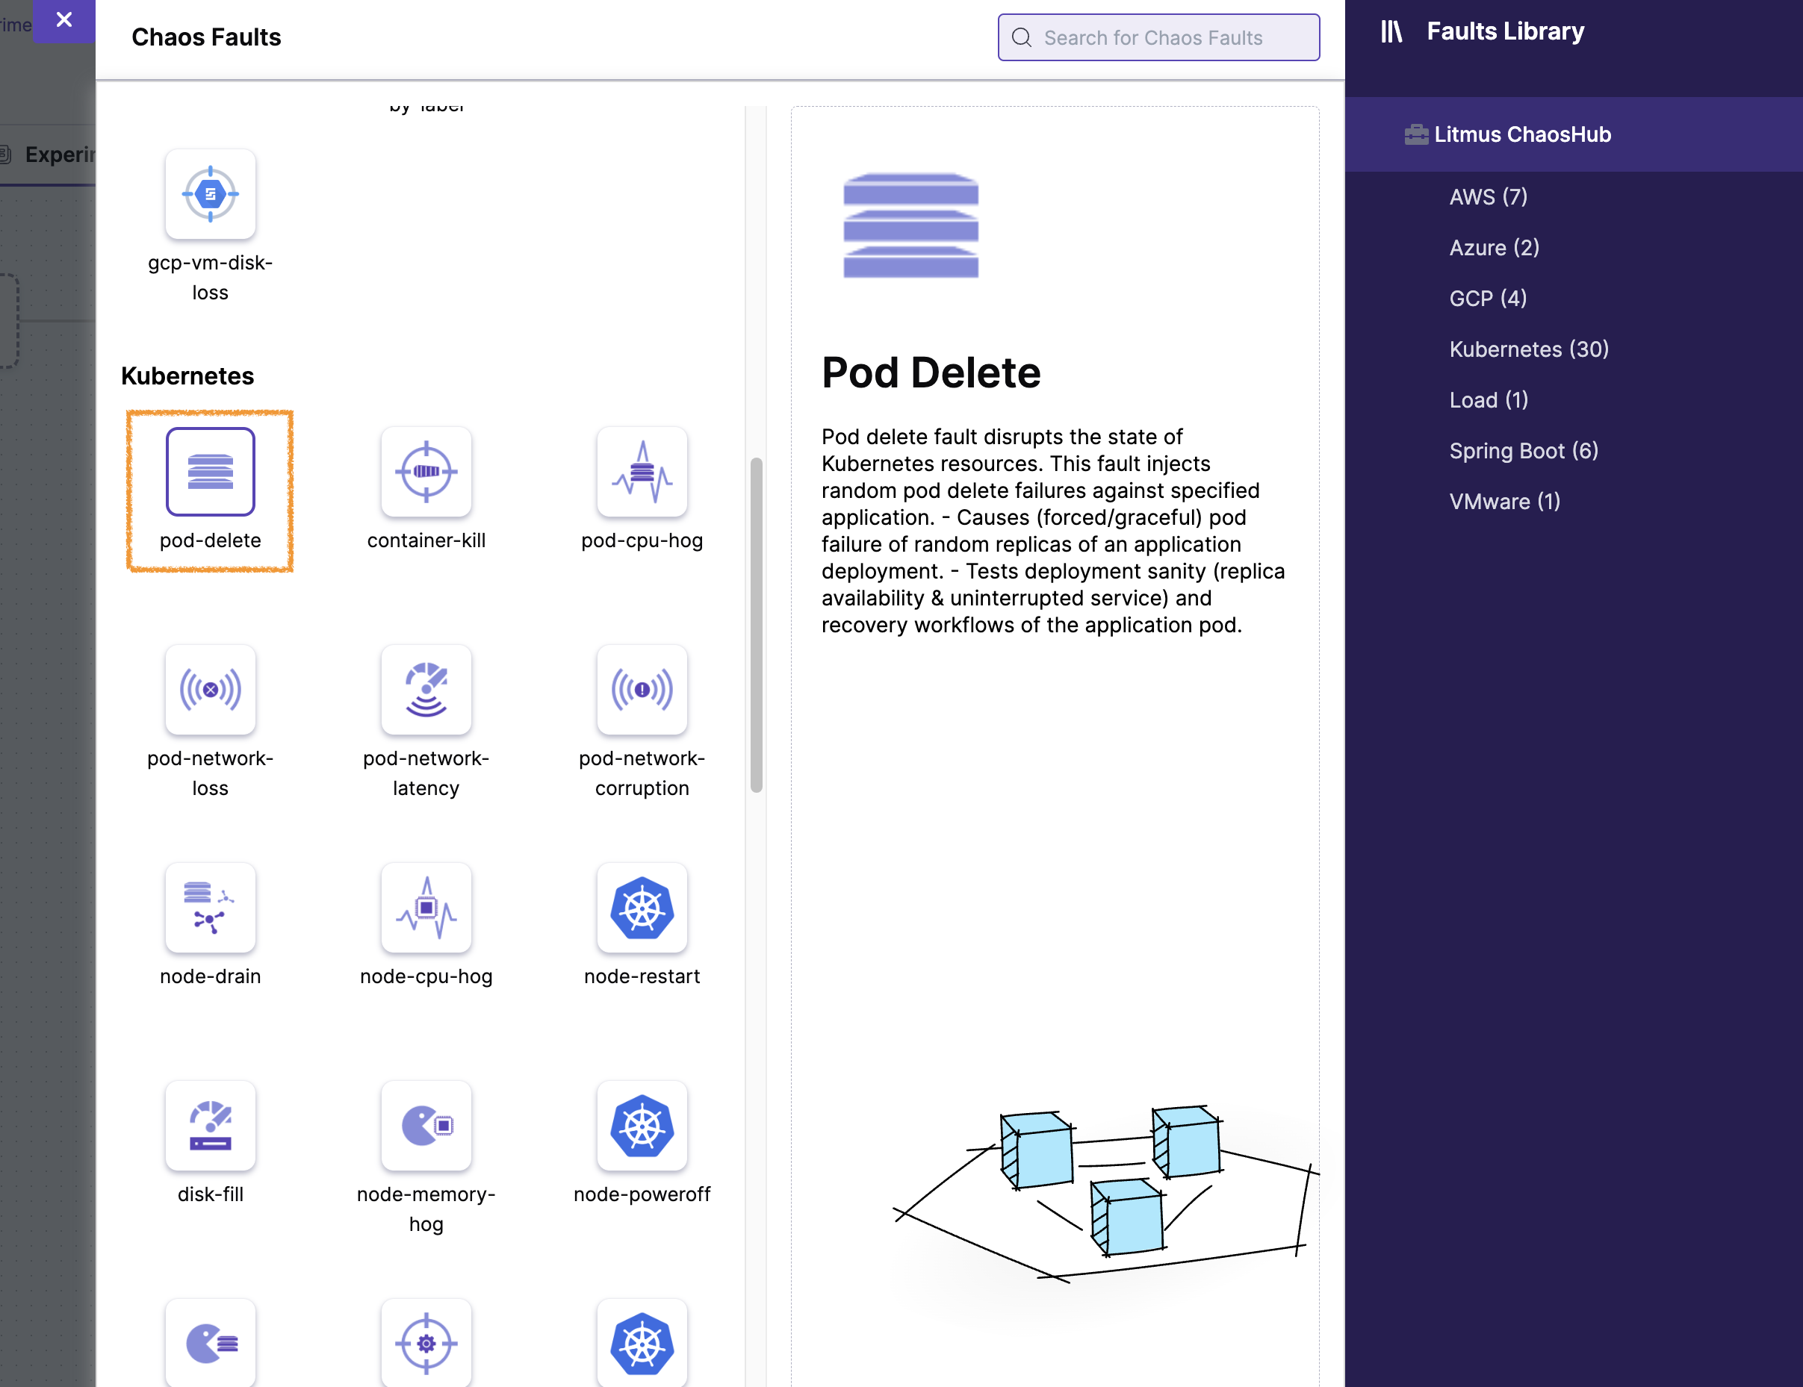Choose the pod-cpu-hog fault icon
Image resolution: width=1803 pixels, height=1387 pixels.
(x=642, y=471)
